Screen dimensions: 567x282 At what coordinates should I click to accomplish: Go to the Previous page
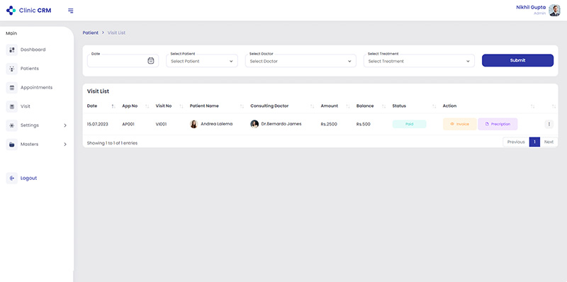coord(516,142)
